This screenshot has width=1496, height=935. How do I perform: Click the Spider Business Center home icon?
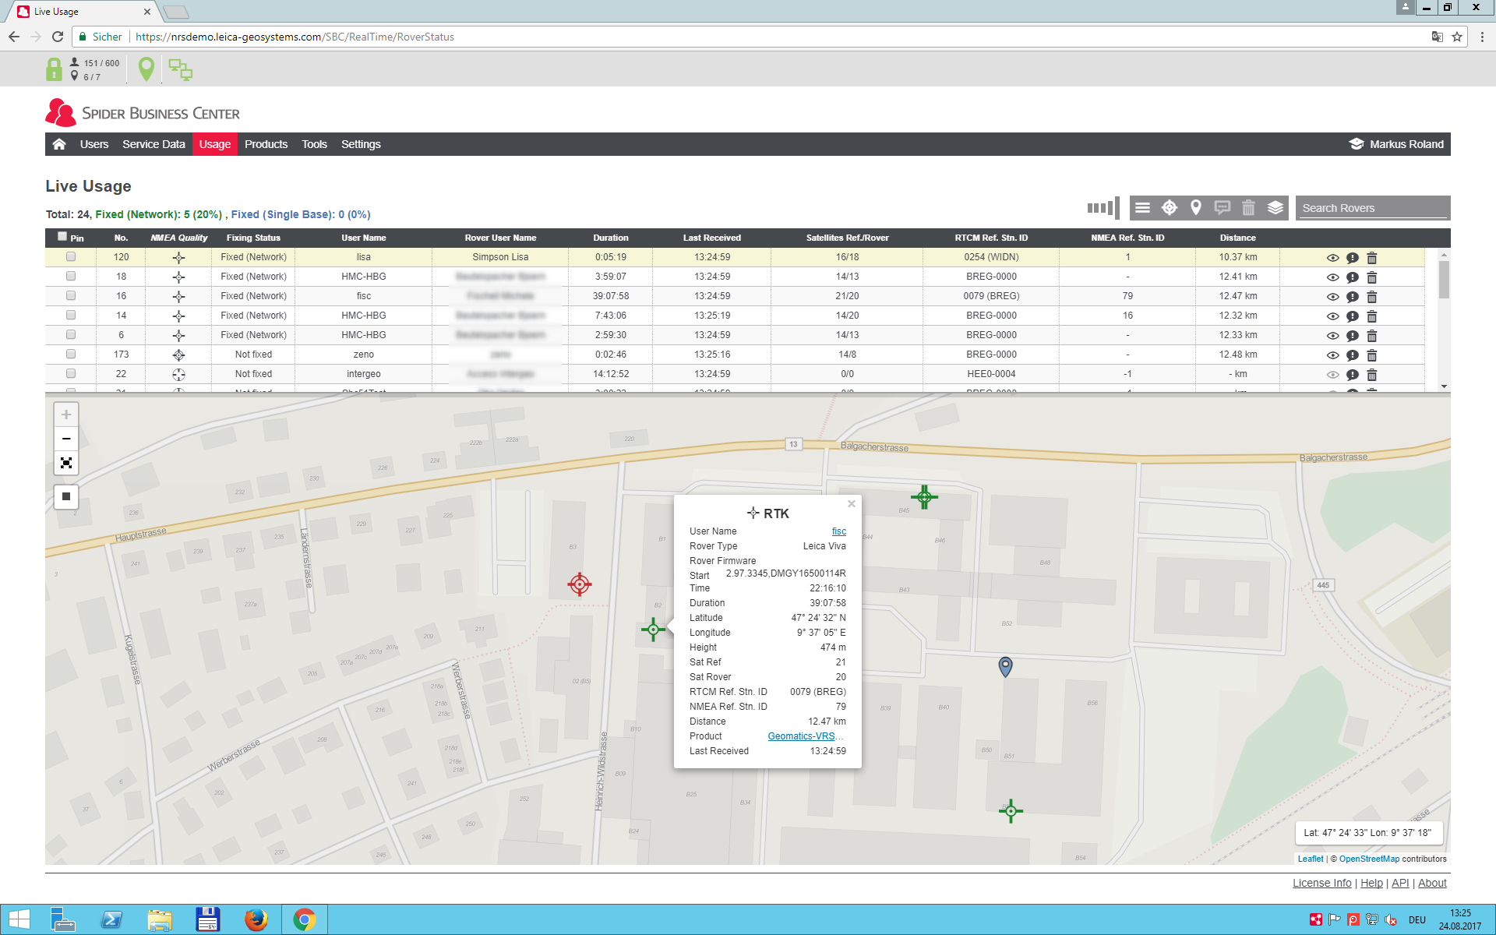point(59,144)
